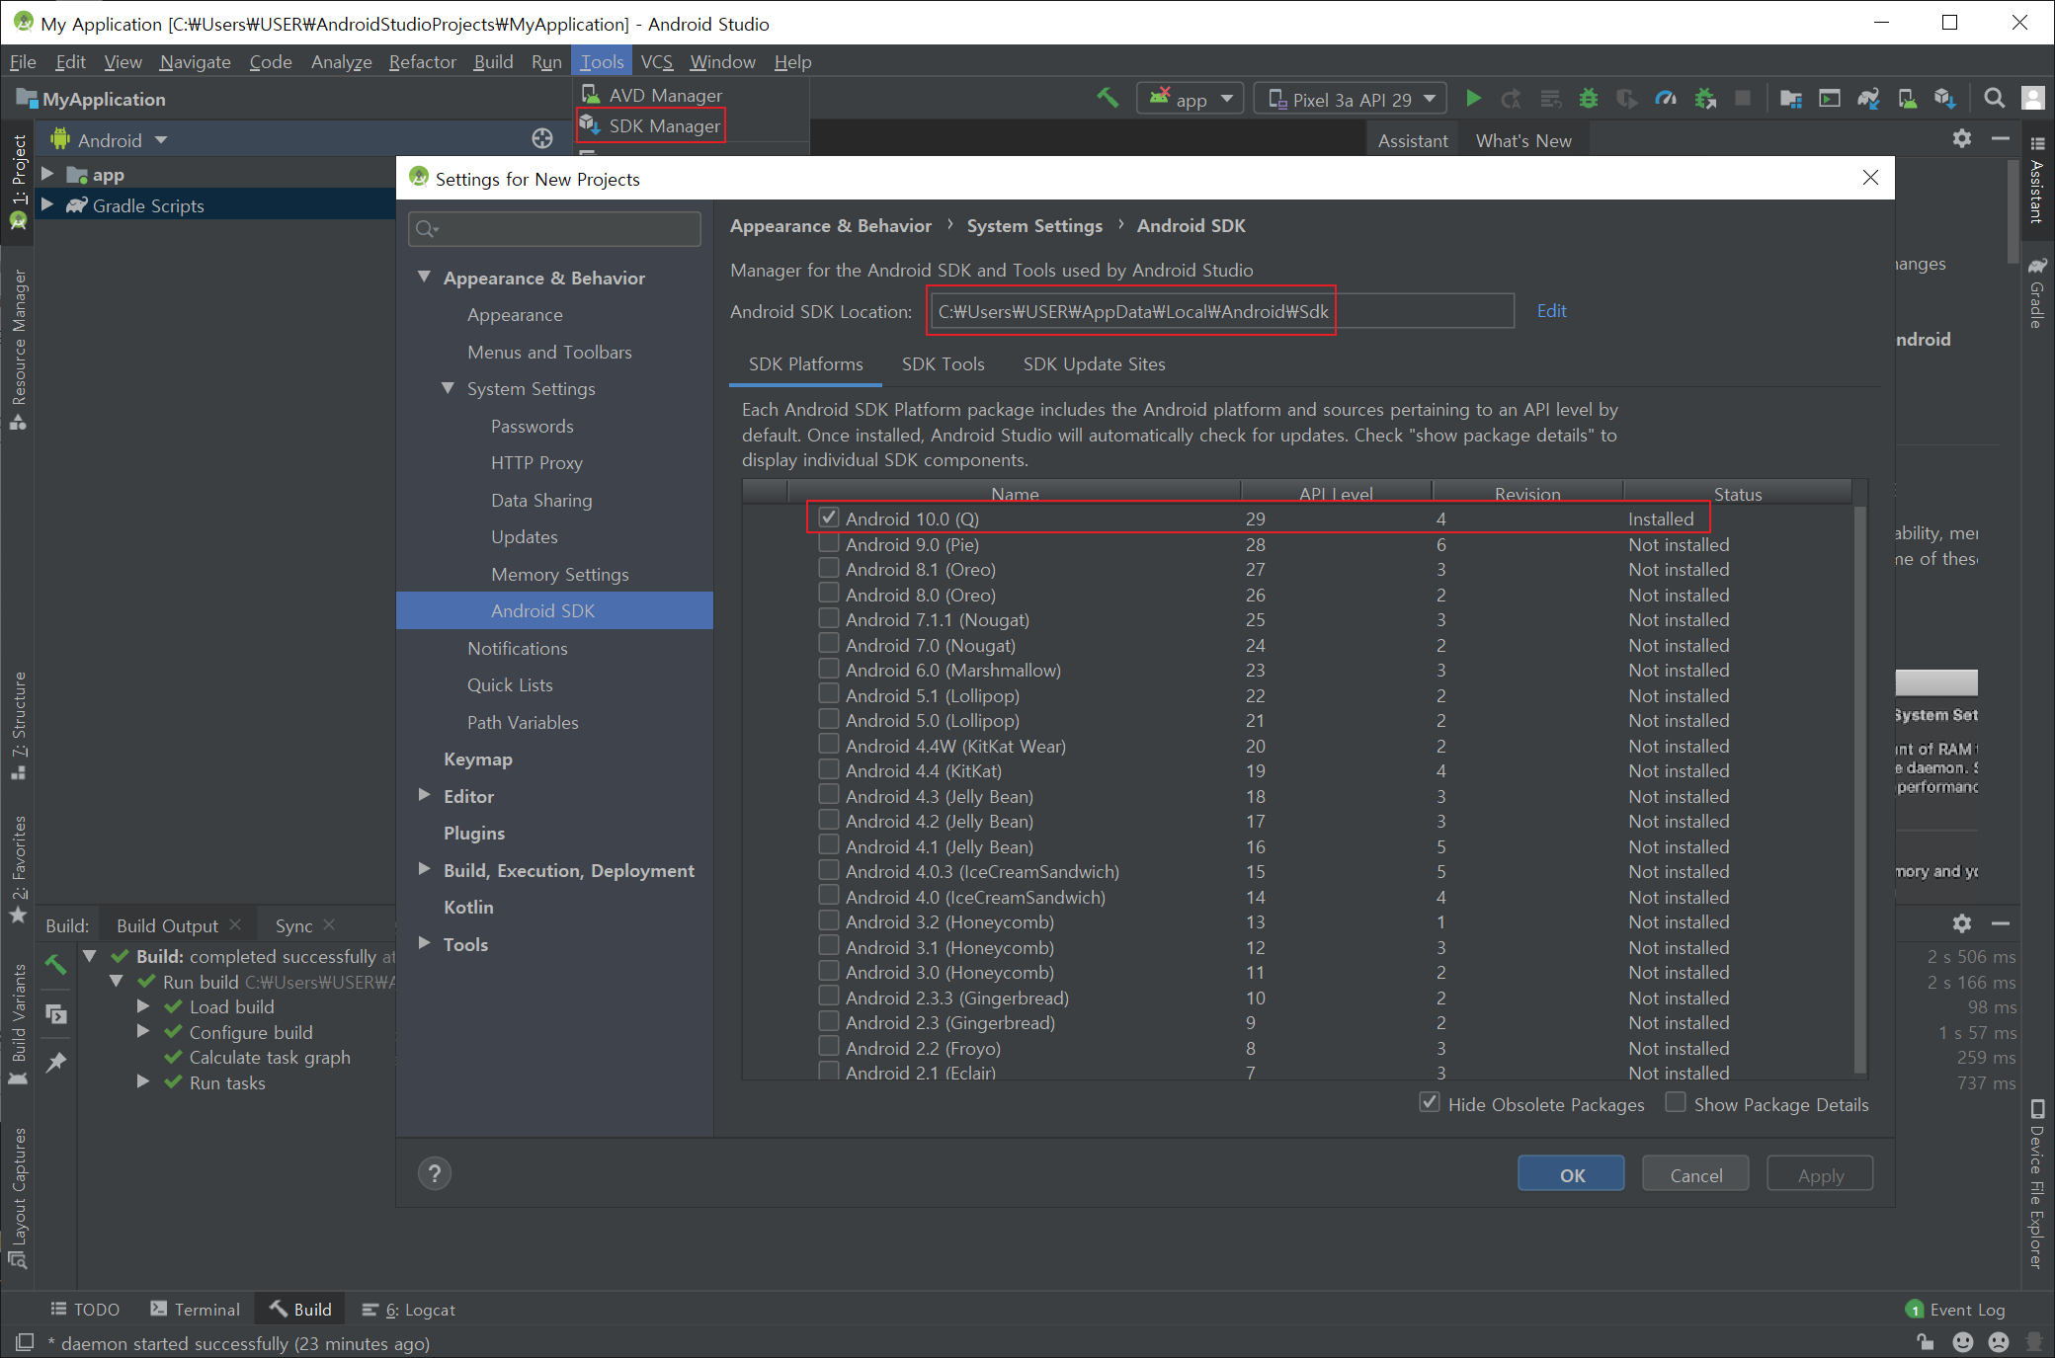Viewport: 2055px width, 1358px height.
Task: Click OK in the Settings dialog
Action: coord(1571,1174)
